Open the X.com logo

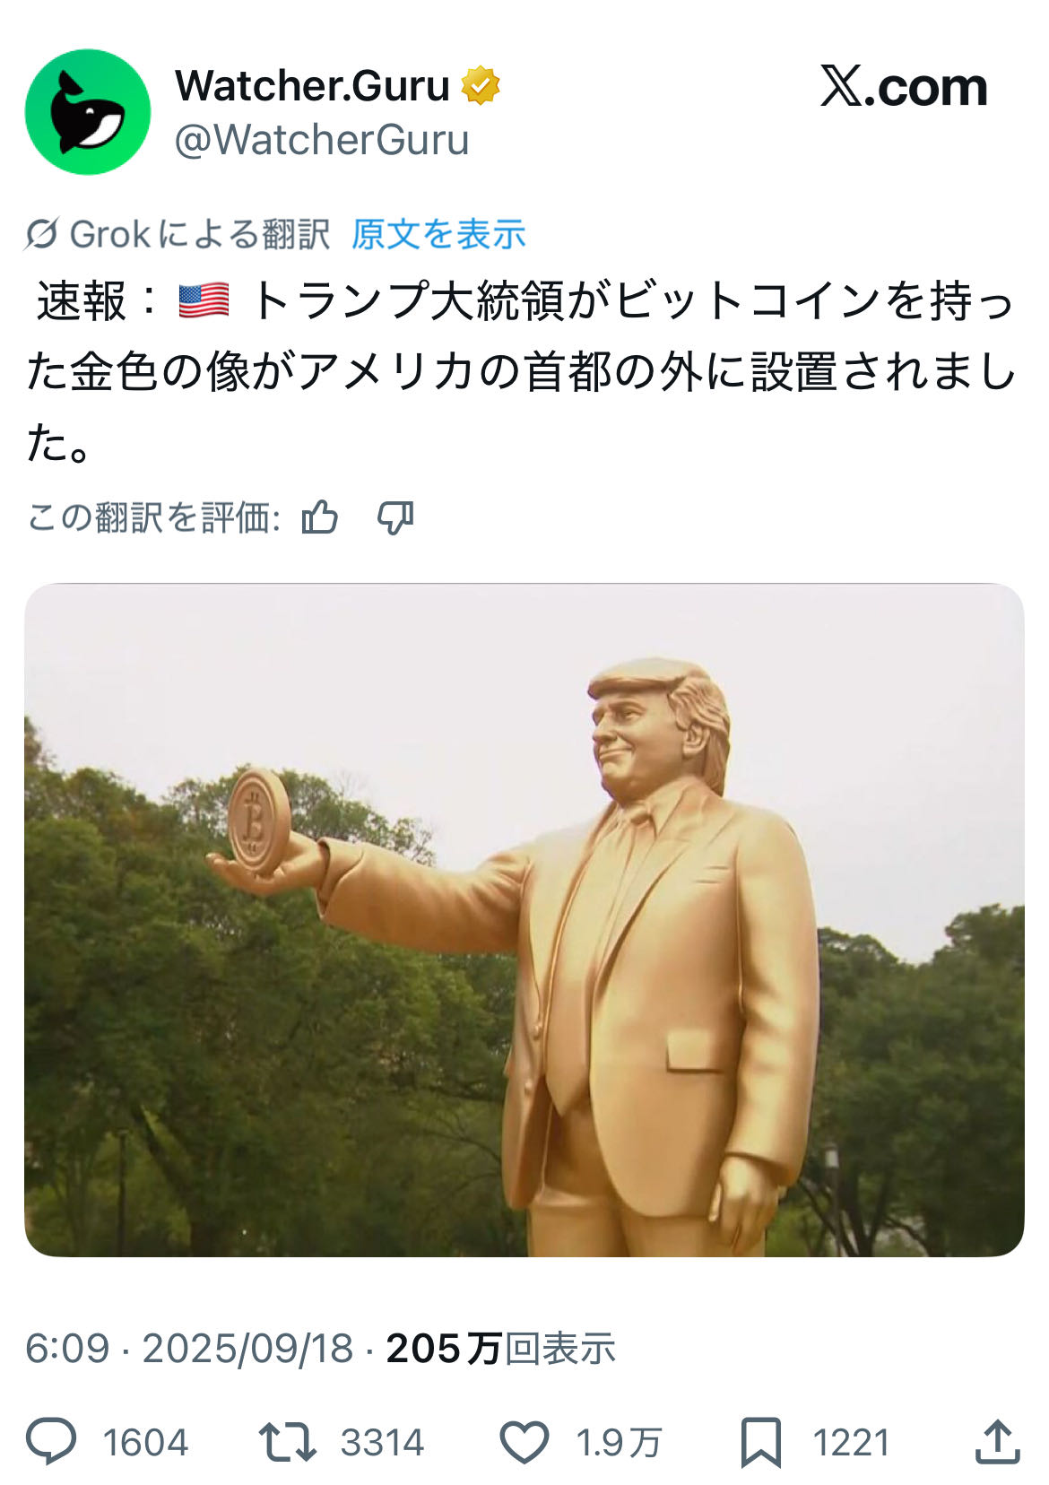click(904, 87)
